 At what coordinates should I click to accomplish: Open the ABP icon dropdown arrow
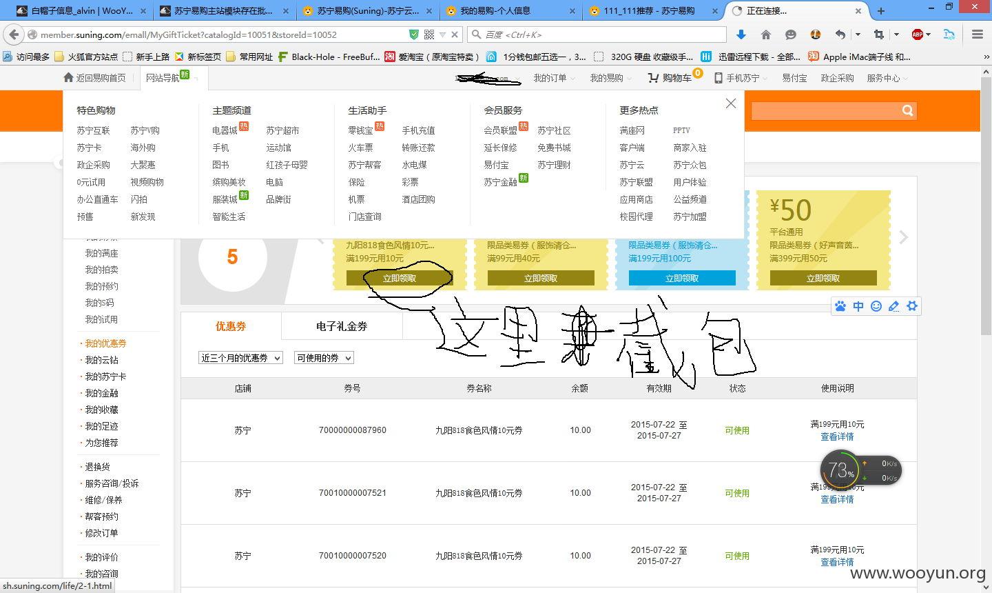929,34
